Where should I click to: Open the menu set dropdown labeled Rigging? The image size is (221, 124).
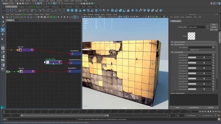pos(8,3)
